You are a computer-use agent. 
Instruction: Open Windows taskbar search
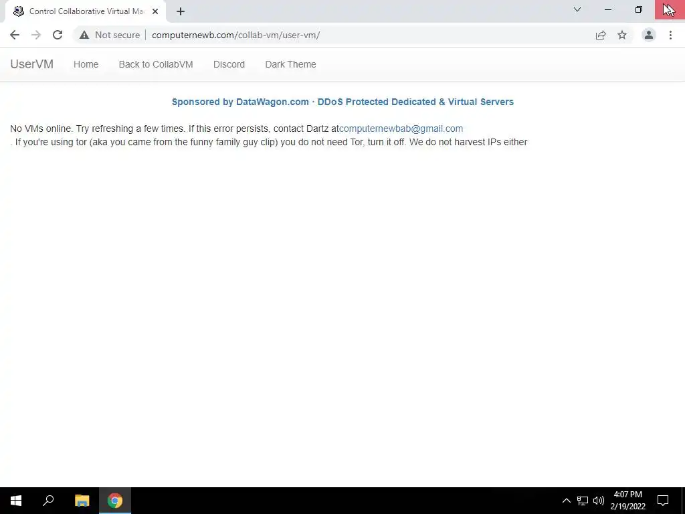pos(48,501)
